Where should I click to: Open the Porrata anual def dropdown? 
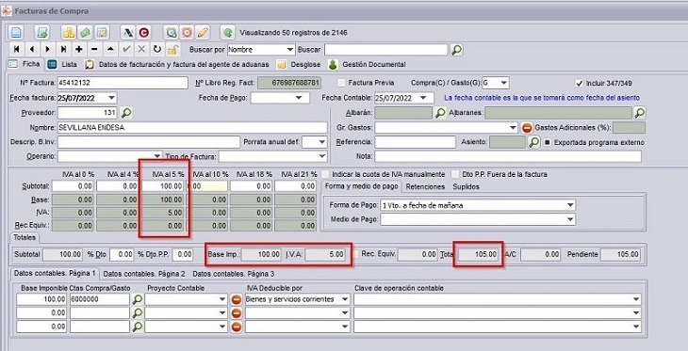pyautogui.click(x=322, y=142)
